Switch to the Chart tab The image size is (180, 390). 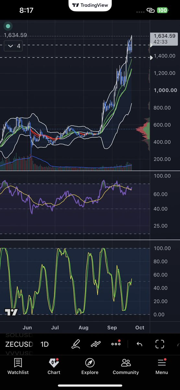54,366
